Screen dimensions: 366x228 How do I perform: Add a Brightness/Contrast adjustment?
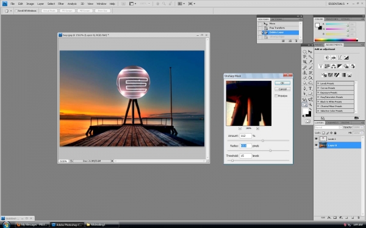coord(327,58)
